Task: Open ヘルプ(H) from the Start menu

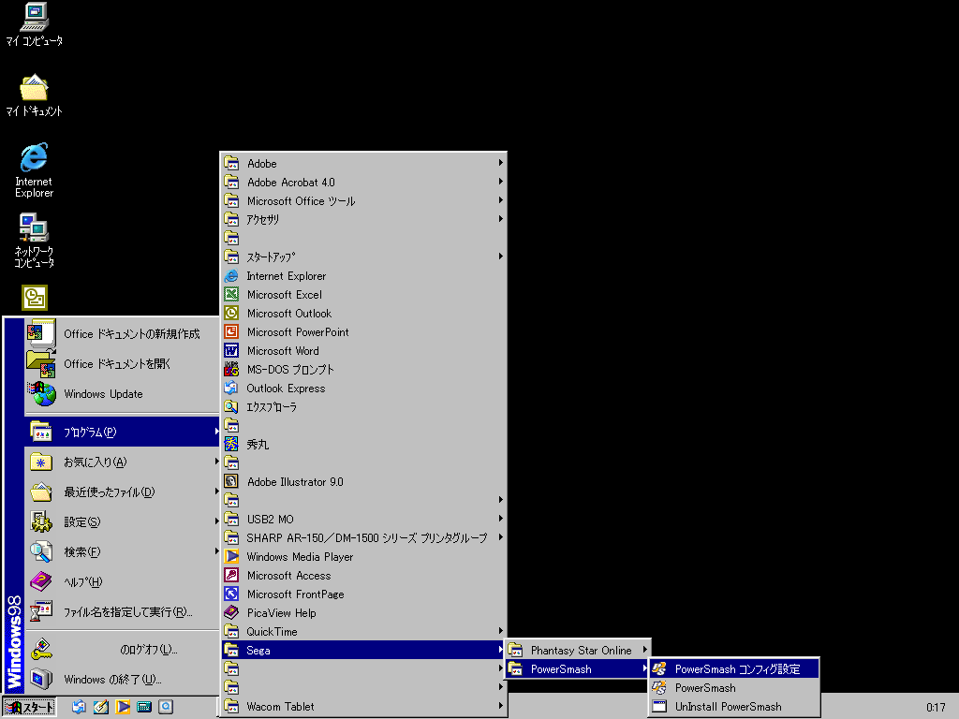Action: pyautogui.click(x=123, y=582)
